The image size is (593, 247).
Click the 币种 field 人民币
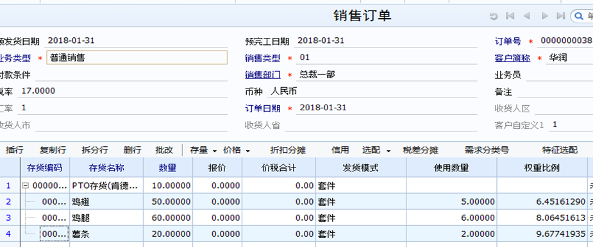(x=372, y=91)
